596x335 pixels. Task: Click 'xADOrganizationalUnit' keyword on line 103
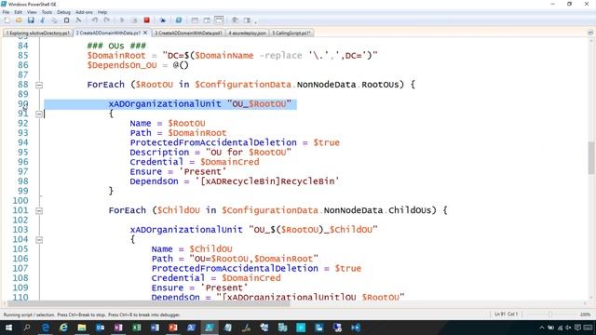click(186, 230)
